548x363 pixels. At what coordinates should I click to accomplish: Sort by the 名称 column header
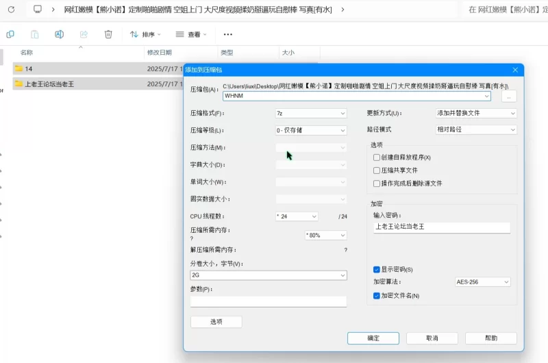coord(27,53)
